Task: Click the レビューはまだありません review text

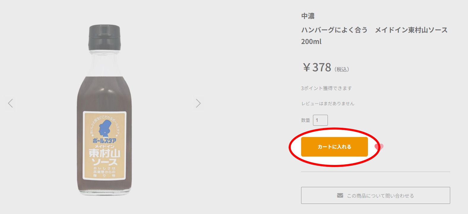Action: [328, 103]
